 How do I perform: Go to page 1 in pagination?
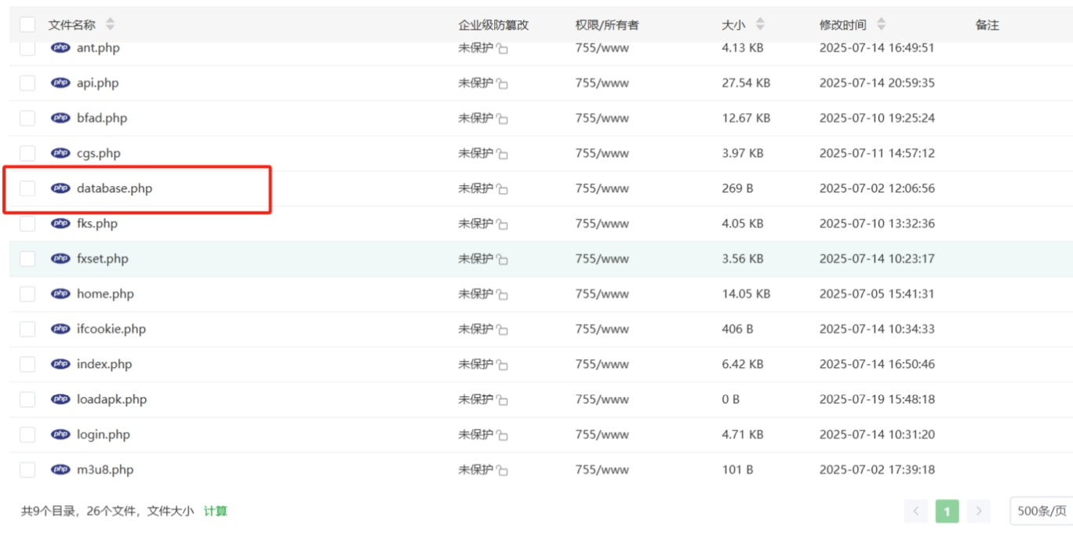(x=947, y=511)
